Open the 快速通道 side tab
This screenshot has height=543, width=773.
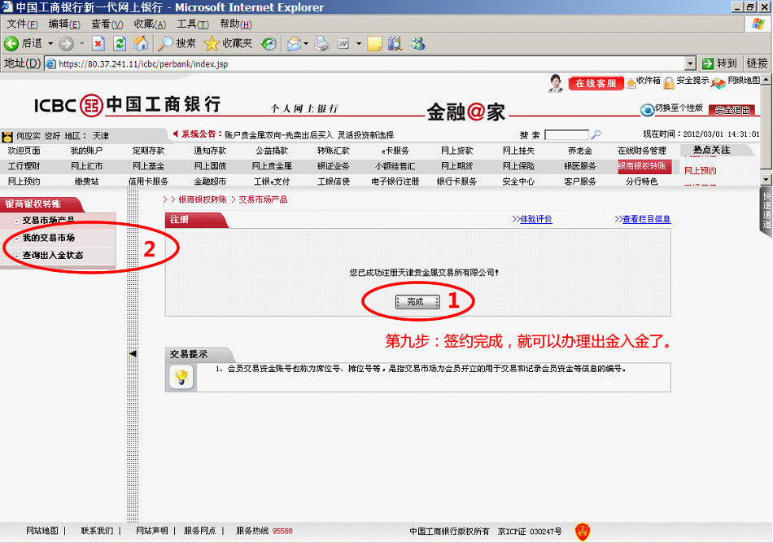click(766, 211)
